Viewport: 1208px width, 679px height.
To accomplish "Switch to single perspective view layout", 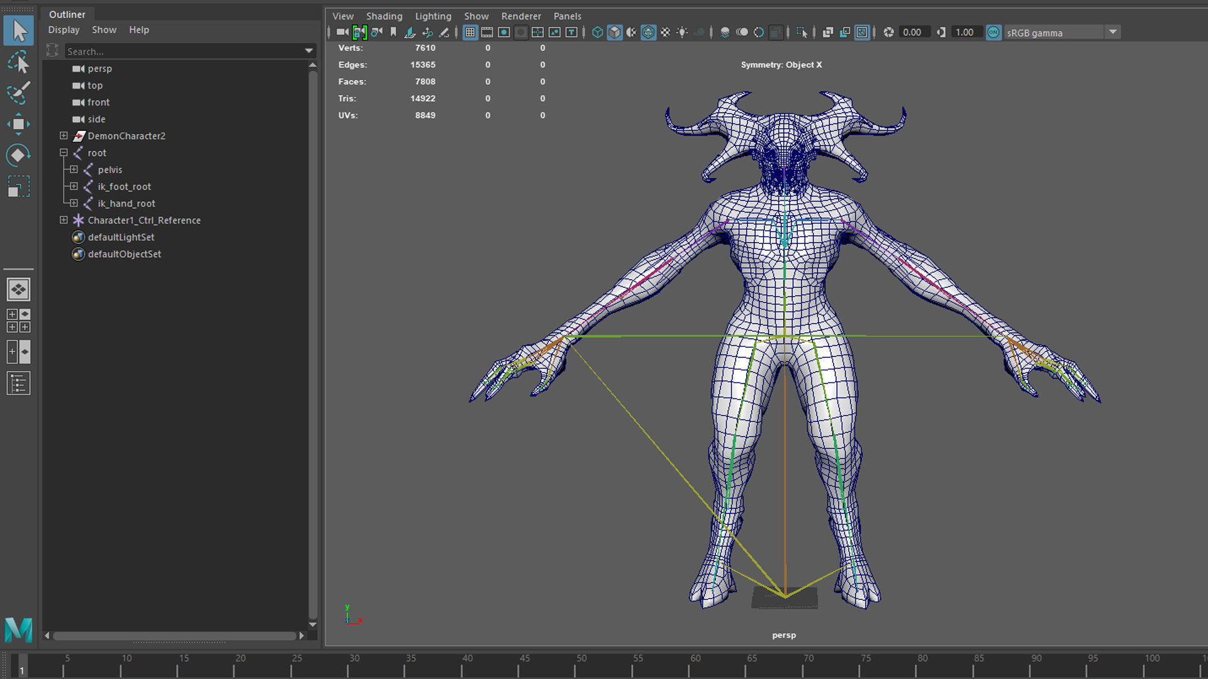I will click(19, 290).
